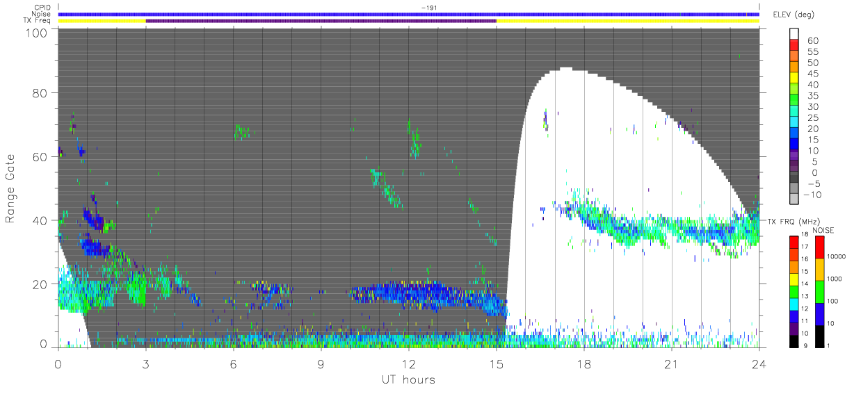Click the 'Noise' strip label at top left
This screenshot has height=394, width=854.
42,14
